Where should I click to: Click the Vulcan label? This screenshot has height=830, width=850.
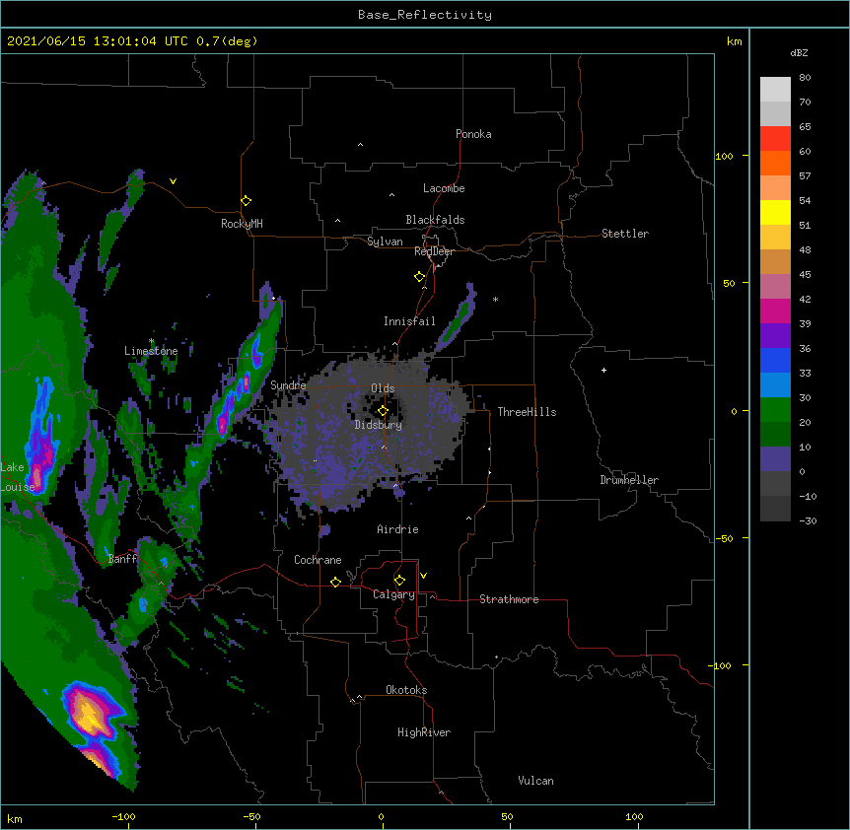[535, 781]
